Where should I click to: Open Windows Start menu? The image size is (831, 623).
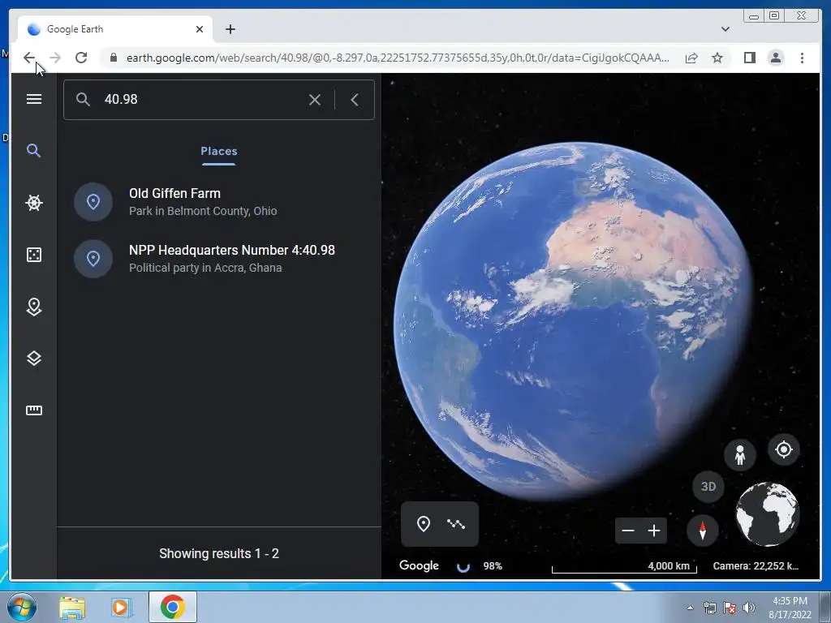22,607
